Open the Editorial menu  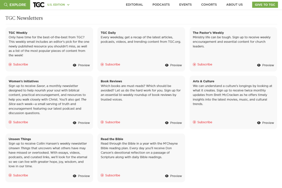tap(134, 5)
